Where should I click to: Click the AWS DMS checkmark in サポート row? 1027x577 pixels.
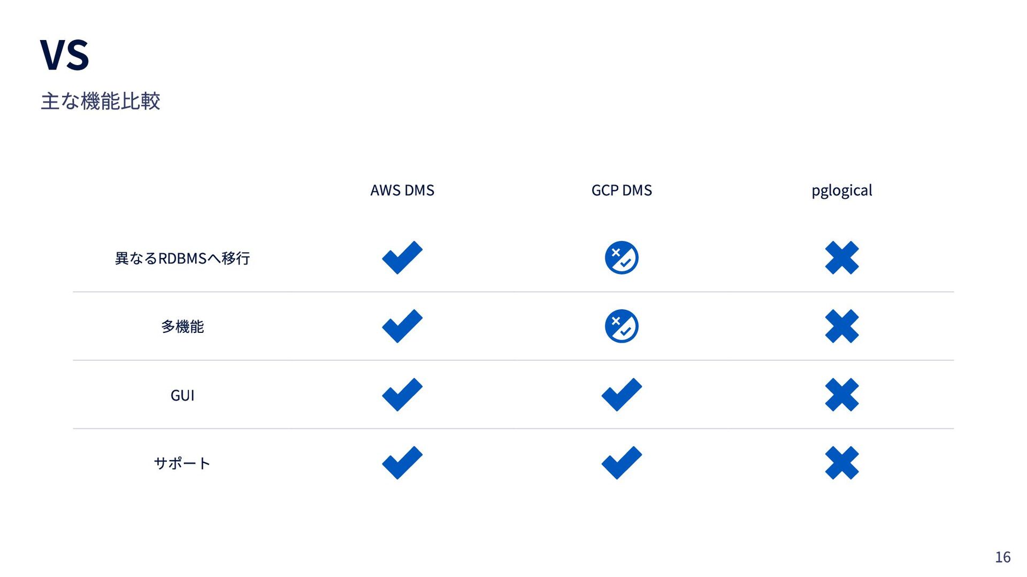pyautogui.click(x=402, y=463)
